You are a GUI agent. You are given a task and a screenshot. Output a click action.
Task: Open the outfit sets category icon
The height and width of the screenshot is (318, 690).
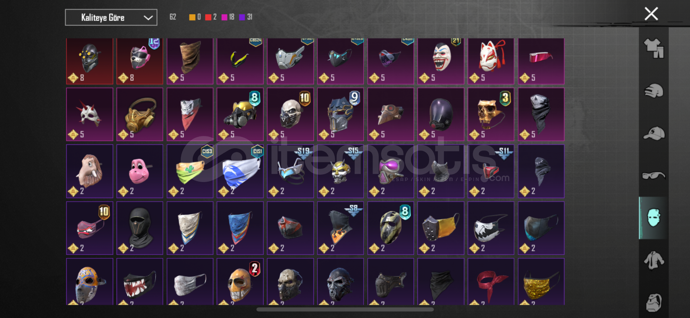click(x=654, y=48)
